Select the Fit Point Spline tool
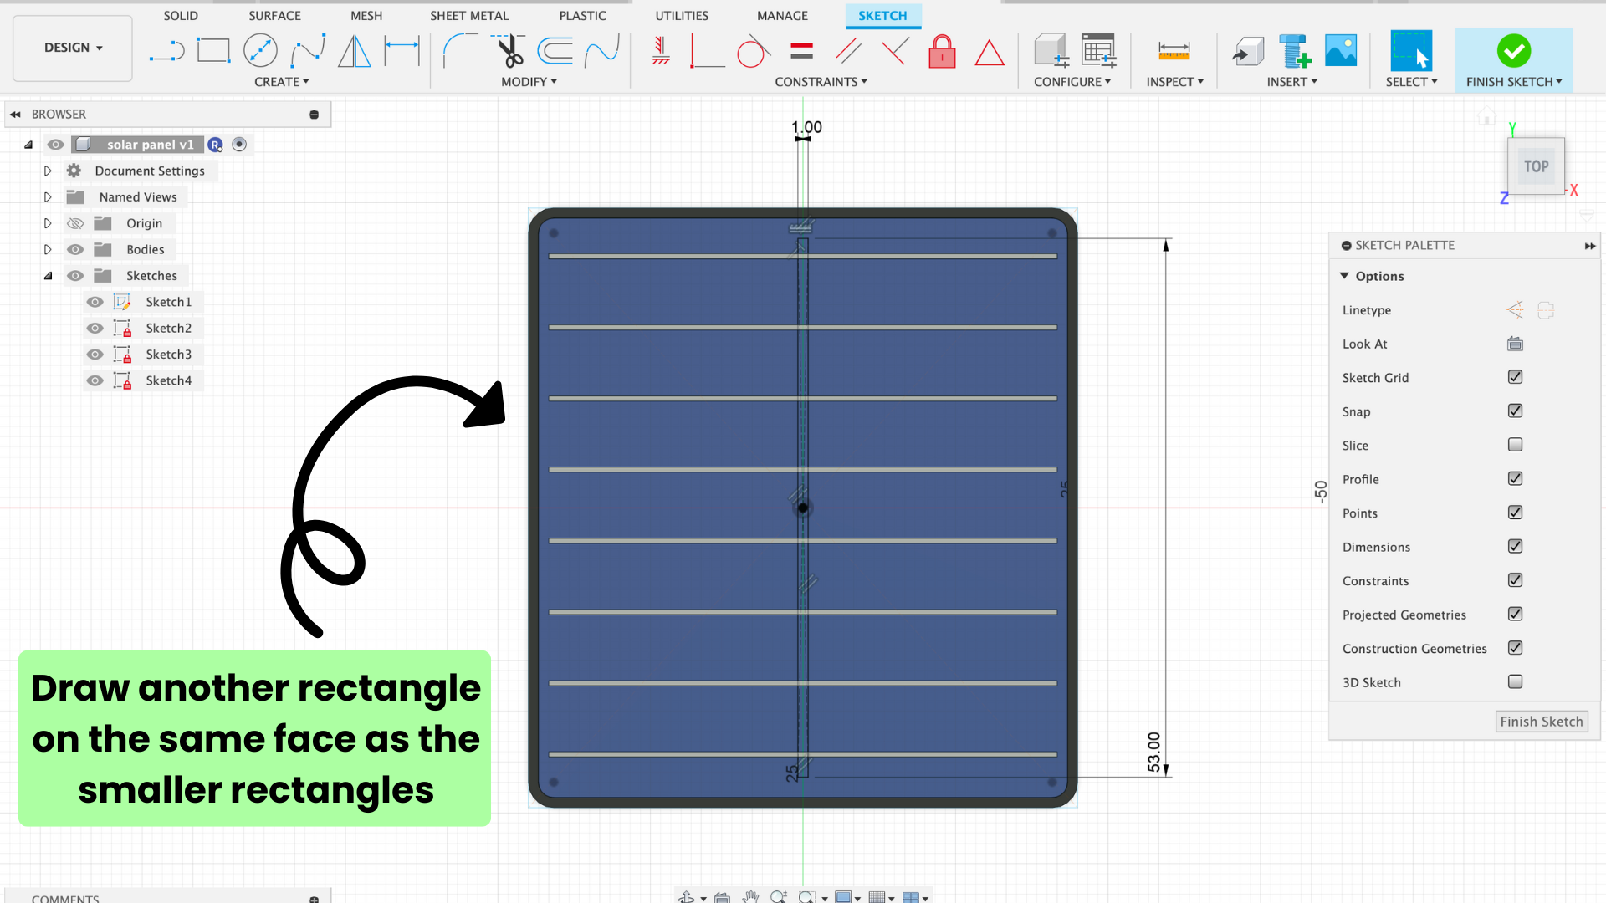Screen dimensions: 1606x903 point(308,51)
